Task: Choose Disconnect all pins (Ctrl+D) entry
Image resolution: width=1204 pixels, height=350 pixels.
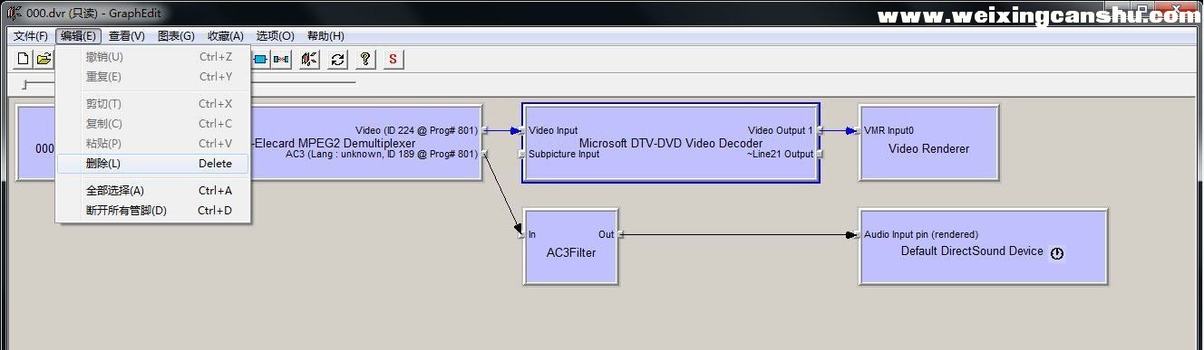Action: click(152, 211)
